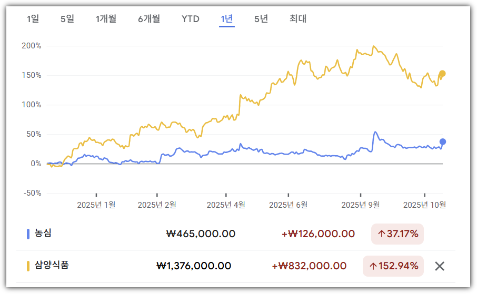
Task: Click the up arrow in 37.17% badge
Action: (x=382, y=234)
